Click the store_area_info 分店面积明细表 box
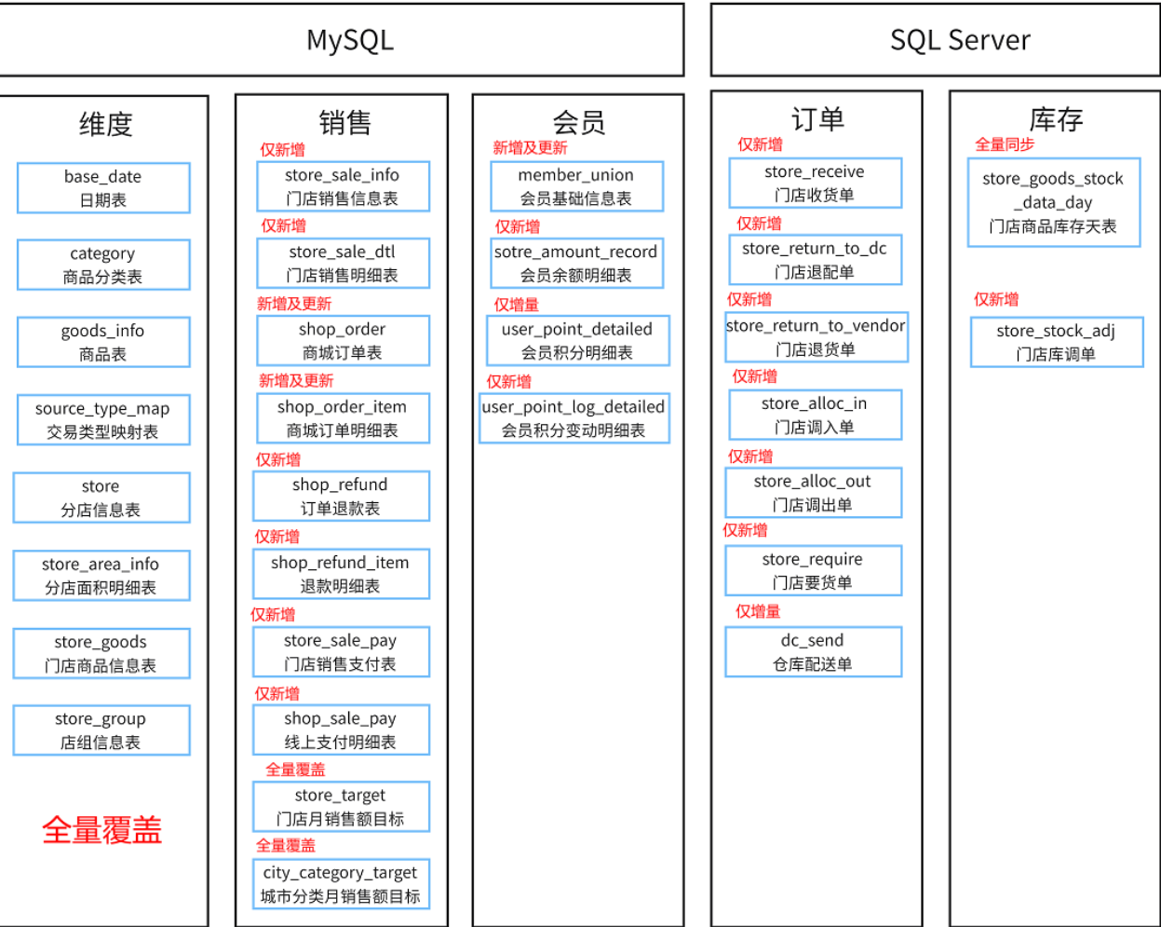 pyautogui.click(x=101, y=576)
